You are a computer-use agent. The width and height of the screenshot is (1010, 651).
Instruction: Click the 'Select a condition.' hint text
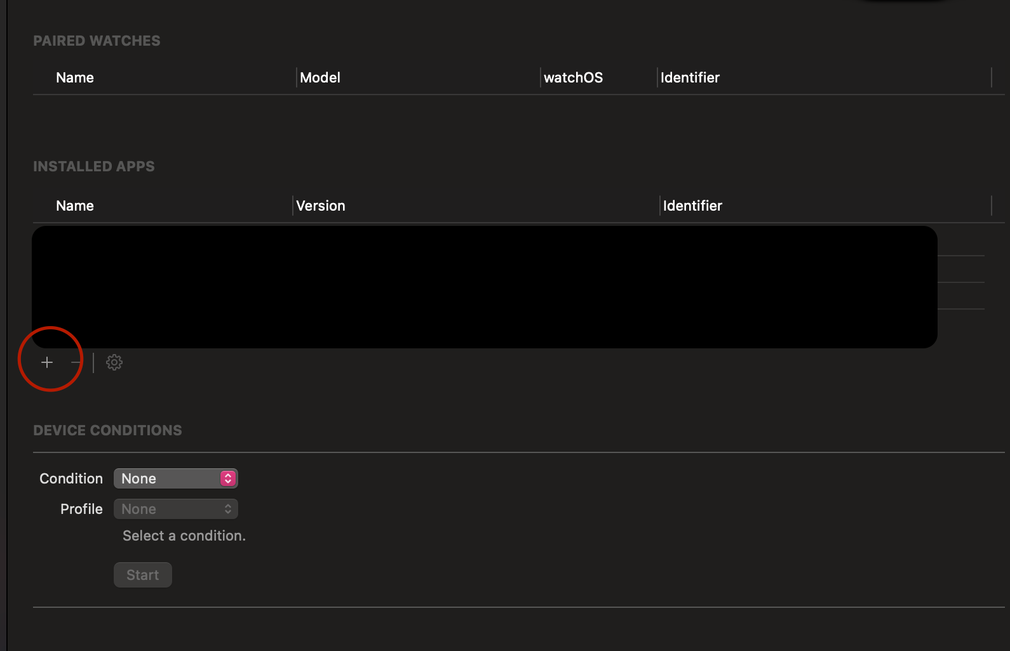point(184,536)
